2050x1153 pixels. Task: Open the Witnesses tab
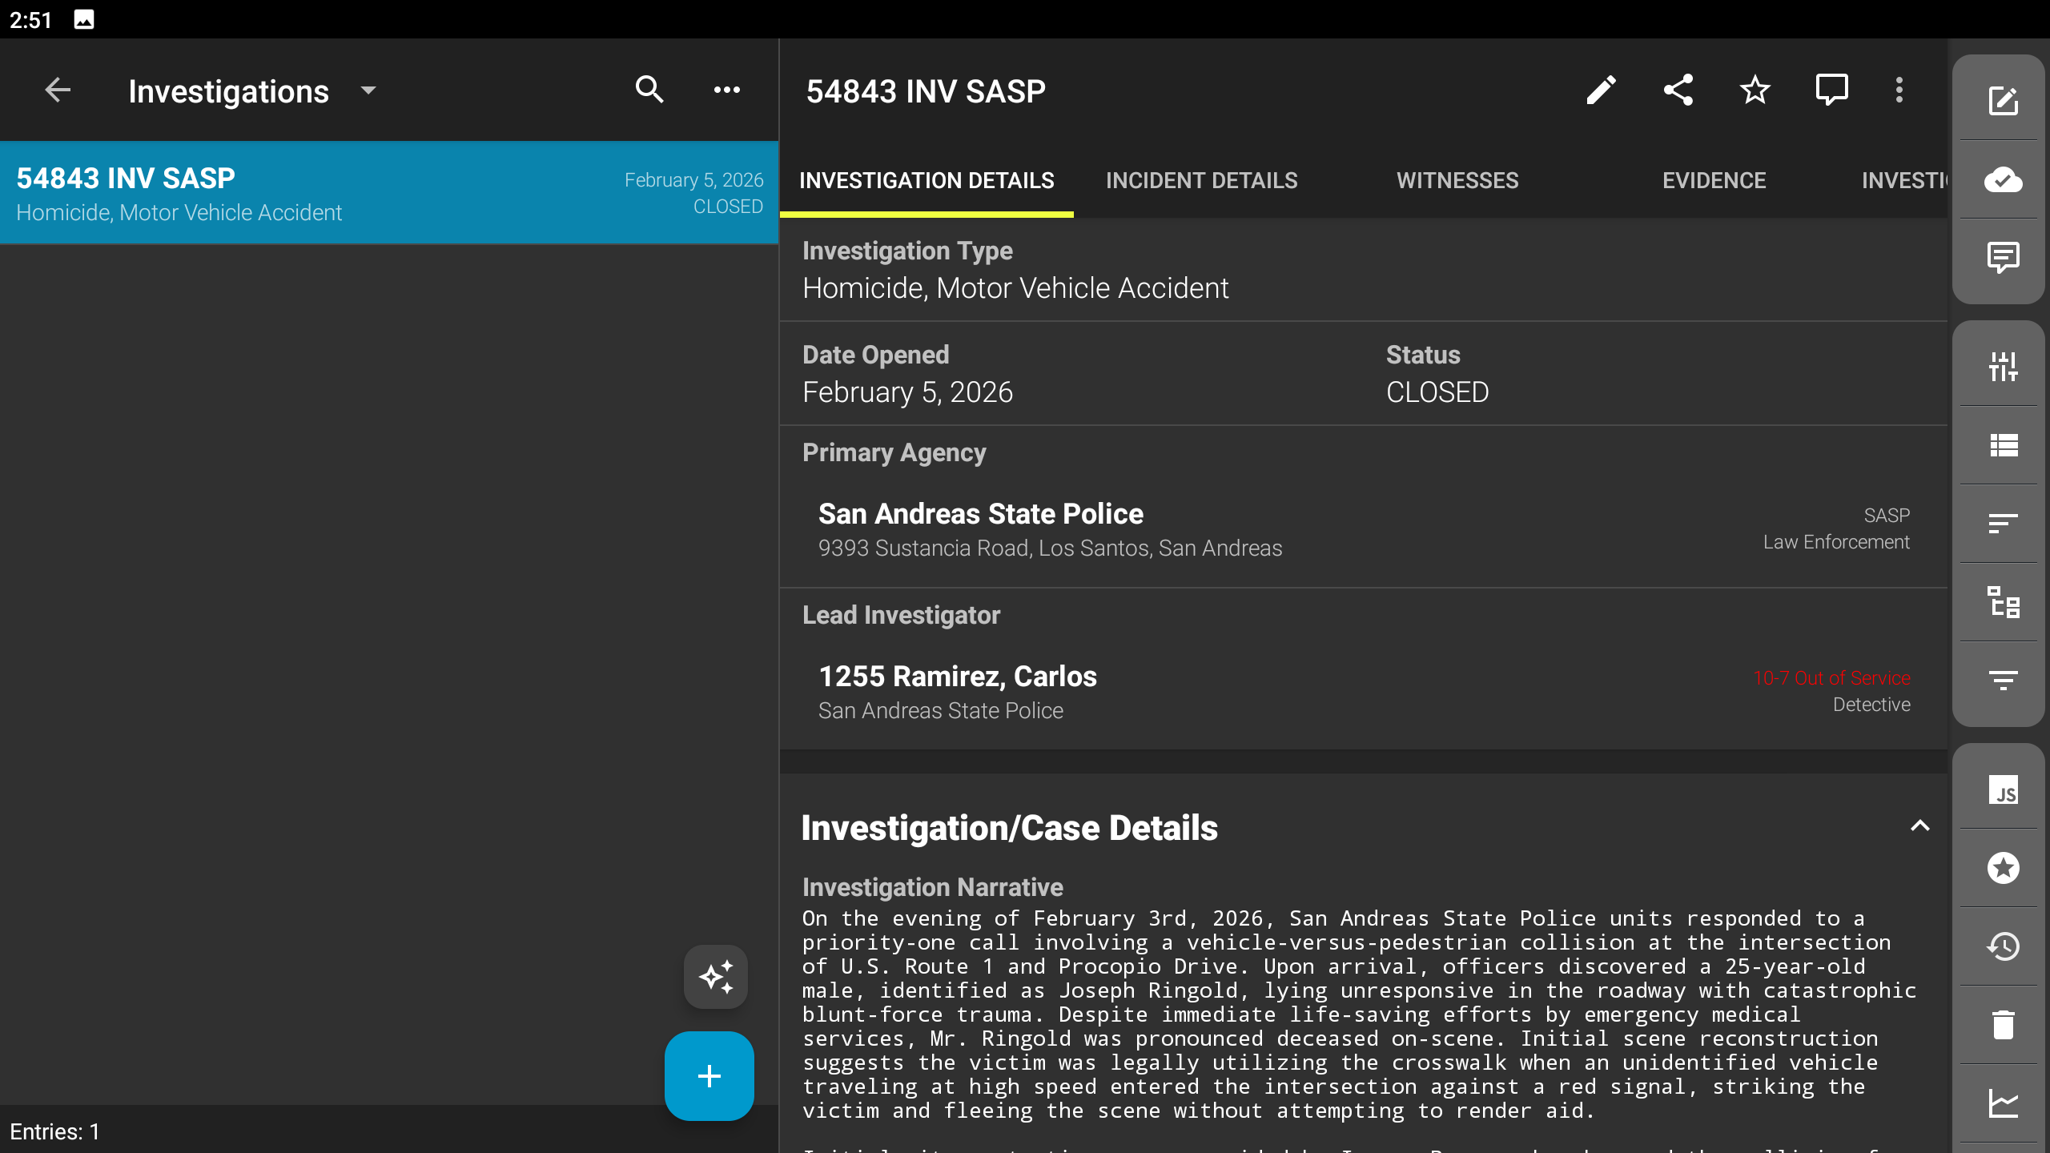(1457, 181)
